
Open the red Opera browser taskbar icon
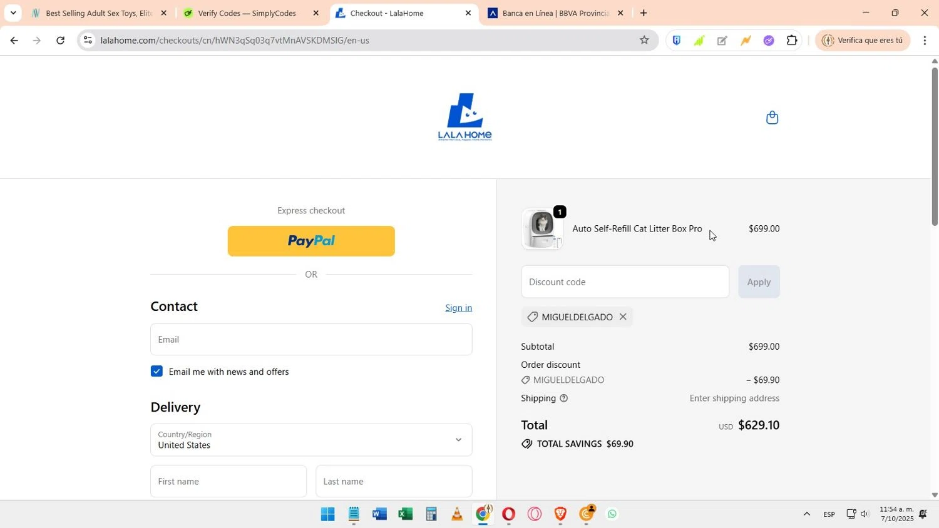click(508, 514)
